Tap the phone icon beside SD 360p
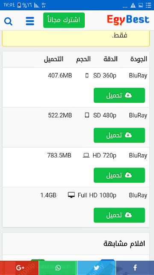154x275 pixels. coord(87,76)
